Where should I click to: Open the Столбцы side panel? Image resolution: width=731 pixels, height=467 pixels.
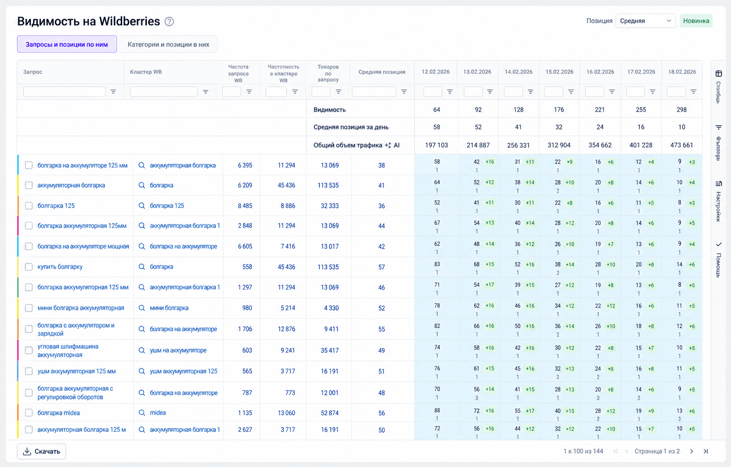pyautogui.click(x=718, y=86)
